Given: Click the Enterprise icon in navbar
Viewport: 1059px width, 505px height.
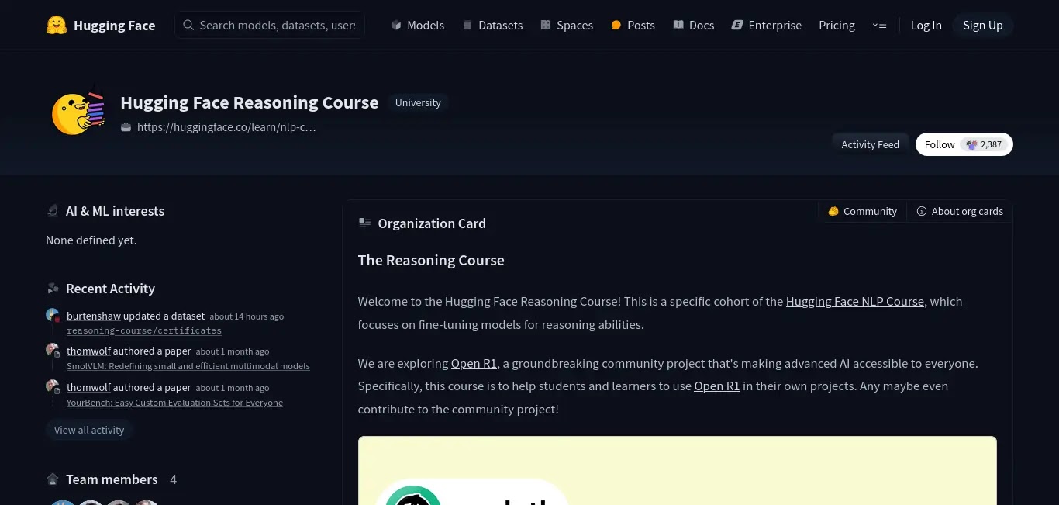Looking at the screenshot, I should 737,25.
